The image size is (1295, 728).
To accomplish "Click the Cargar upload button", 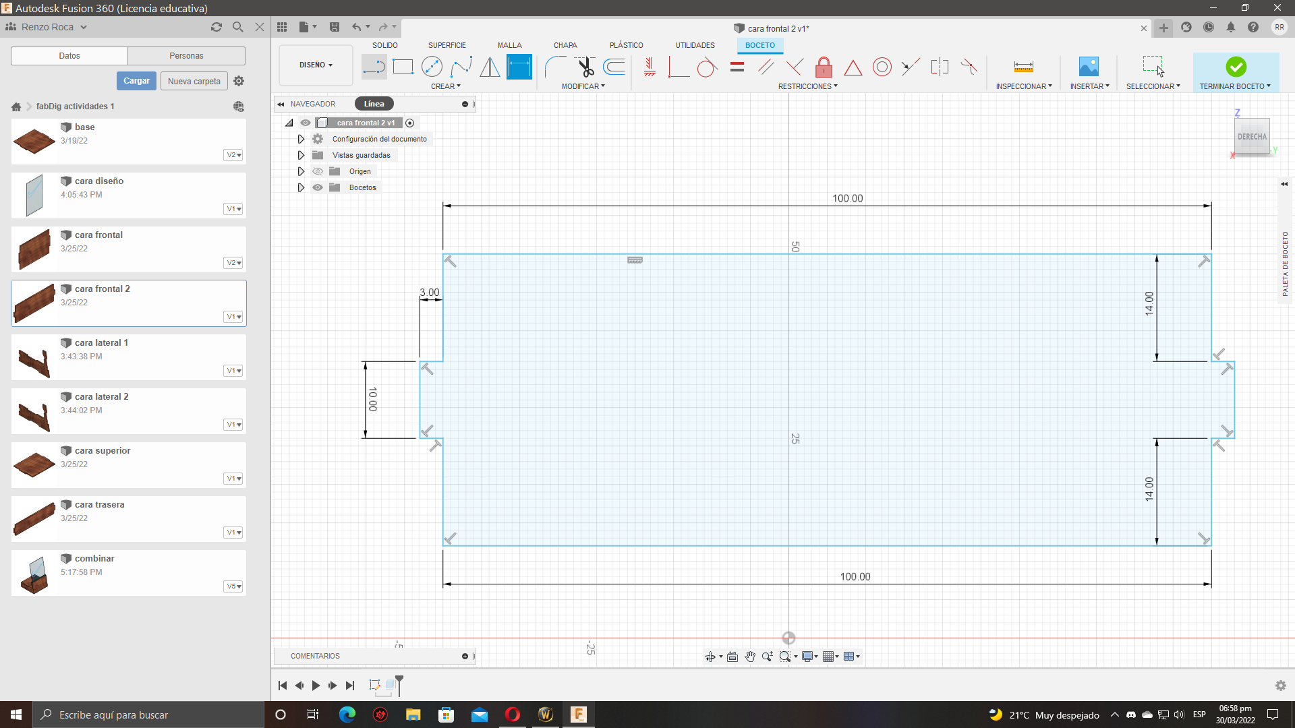I will coord(136,81).
